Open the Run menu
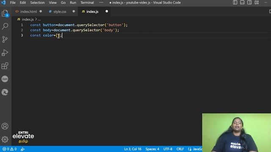This screenshot has height=152, width=271. point(73,3)
